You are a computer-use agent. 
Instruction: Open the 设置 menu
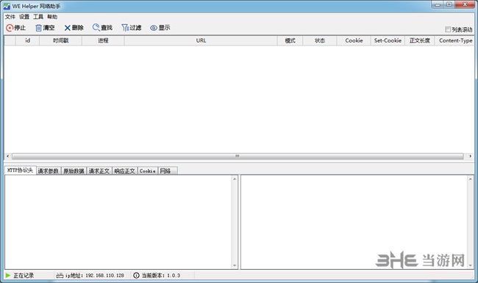pyautogui.click(x=24, y=17)
